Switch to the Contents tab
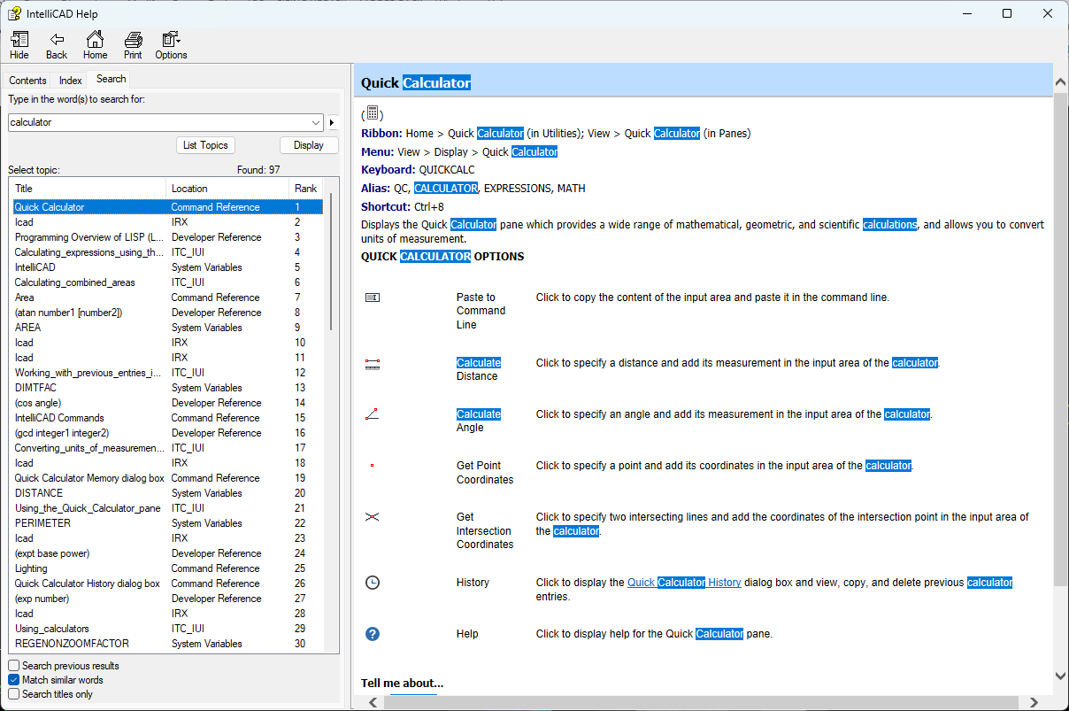 (27, 81)
